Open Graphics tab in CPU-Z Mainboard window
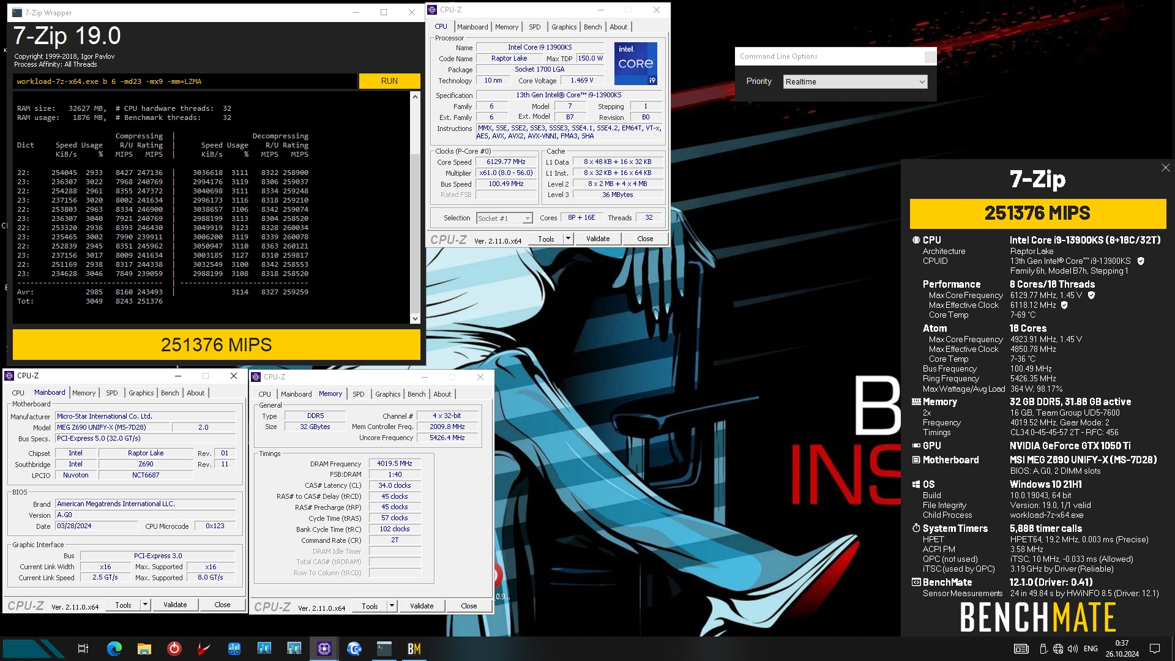 [x=141, y=393]
